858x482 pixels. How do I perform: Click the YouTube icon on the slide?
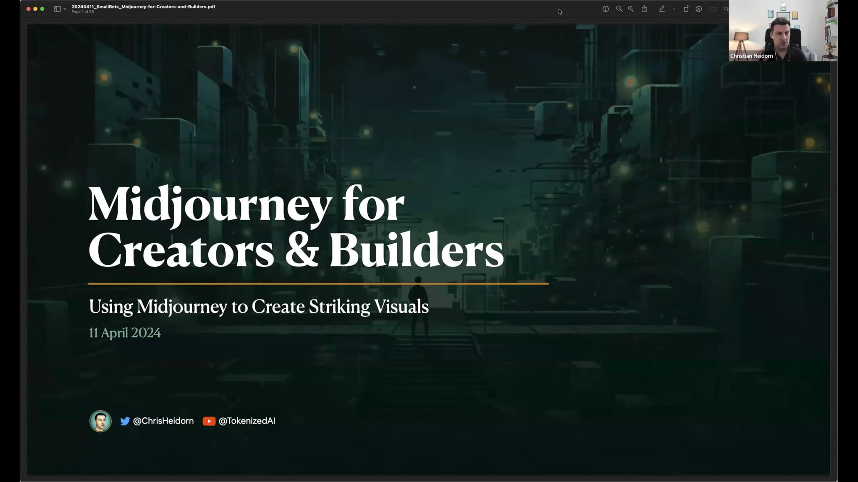pos(209,421)
